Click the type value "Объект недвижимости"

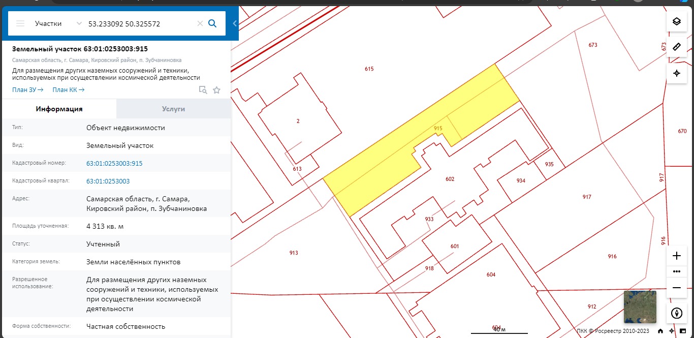pyautogui.click(x=125, y=128)
